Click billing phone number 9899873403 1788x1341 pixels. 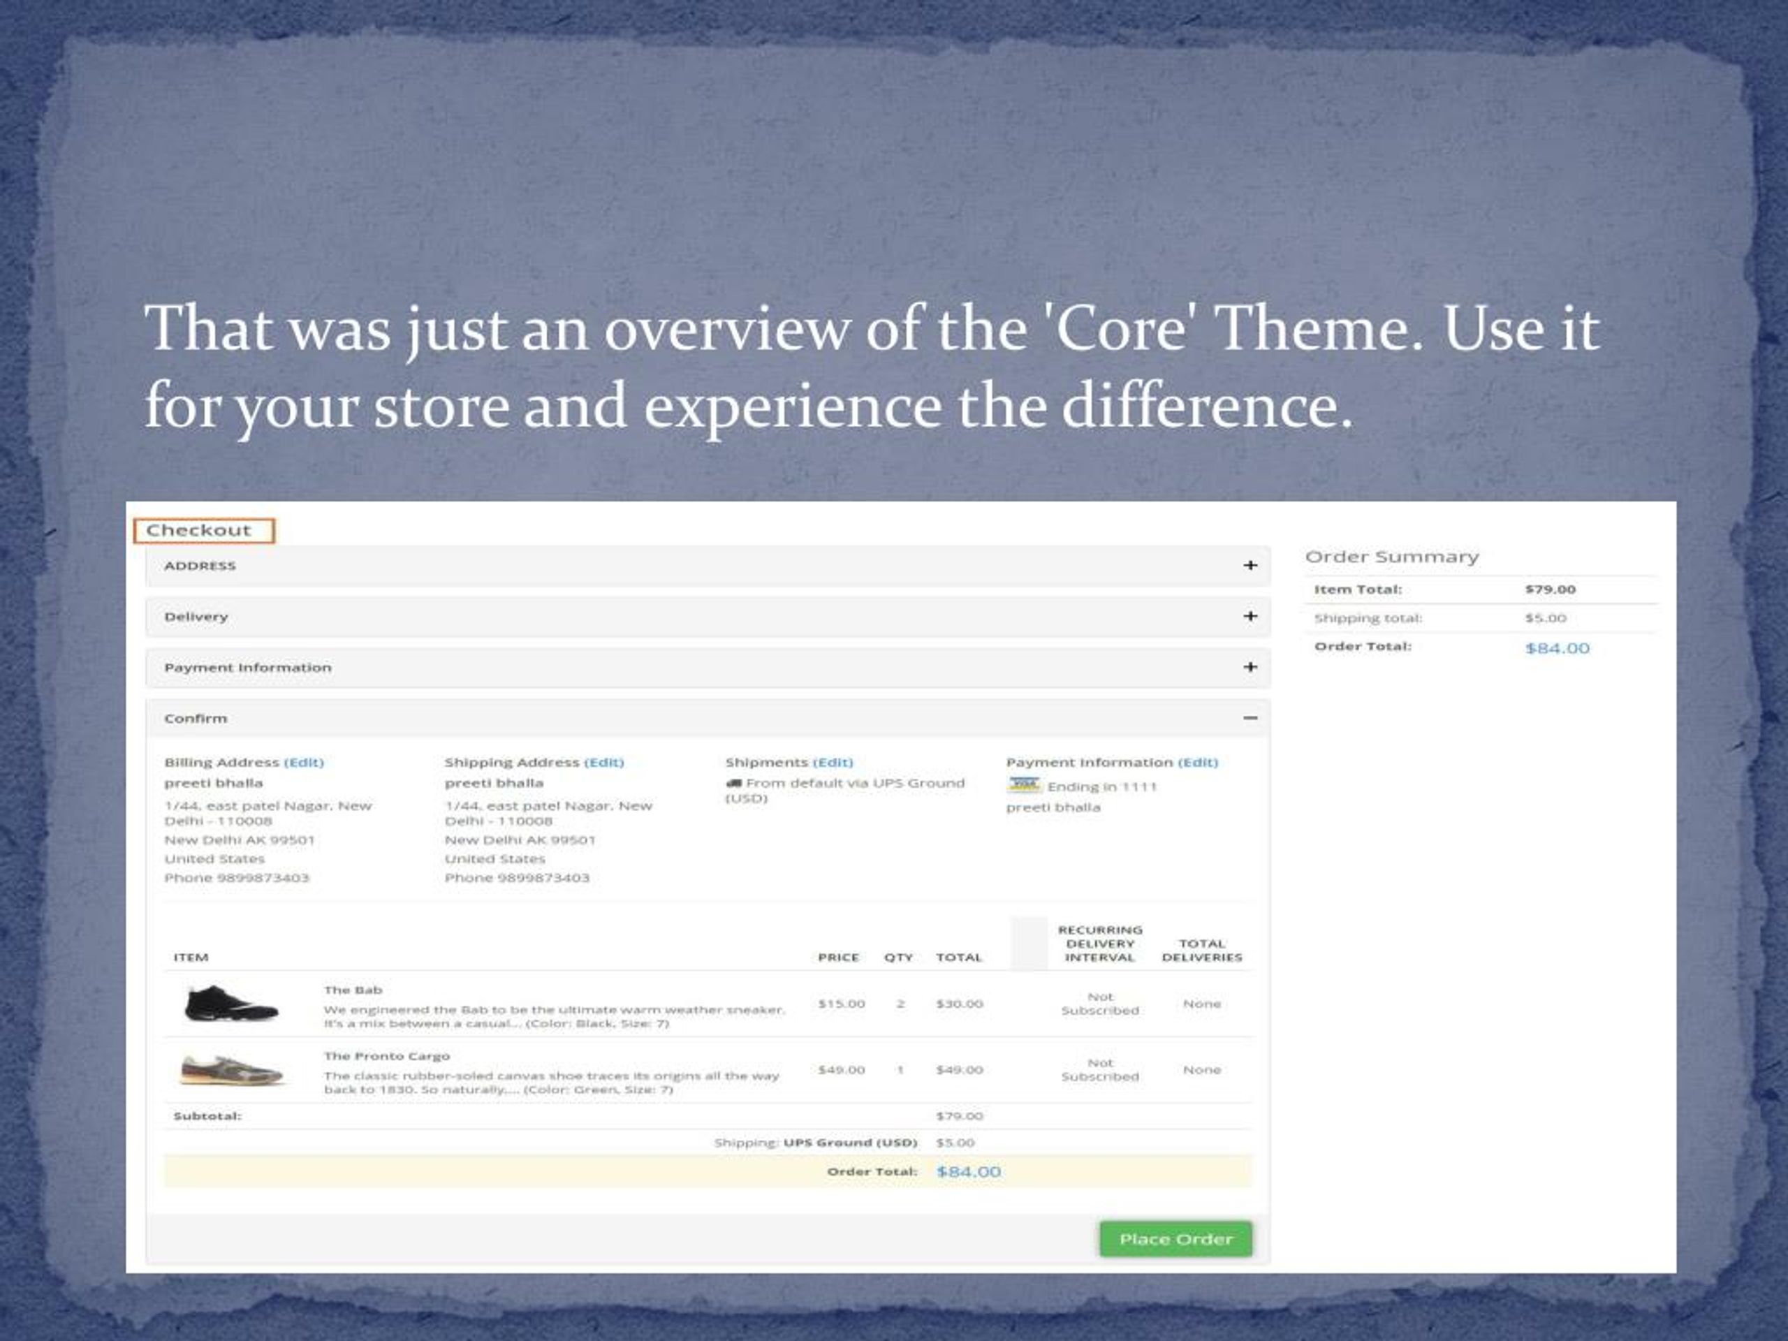pyautogui.click(x=263, y=878)
